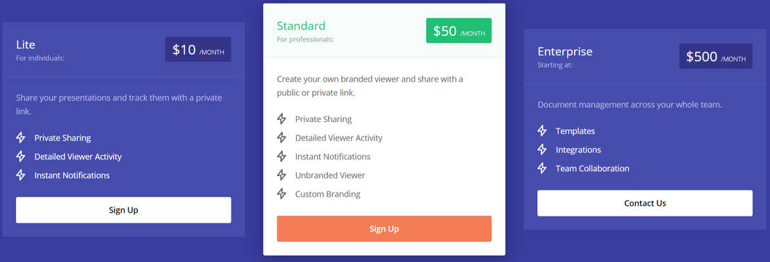This screenshot has height=262, width=770.
Task: Click the bolt icon beside Standard Instant Notifications
Action: (281, 156)
